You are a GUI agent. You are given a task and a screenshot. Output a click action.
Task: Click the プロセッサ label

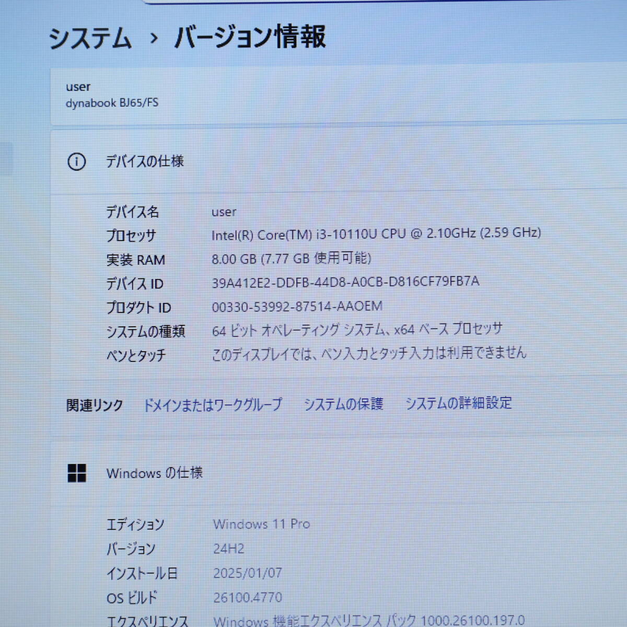coord(131,236)
